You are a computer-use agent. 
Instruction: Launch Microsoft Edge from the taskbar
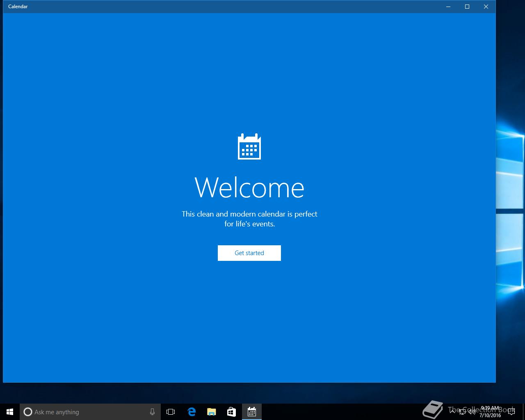(192, 412)
